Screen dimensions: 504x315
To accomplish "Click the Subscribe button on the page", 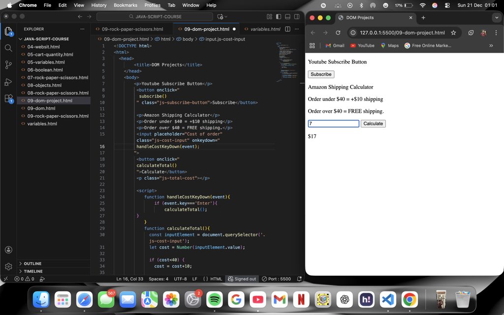I will pyautogui.click(x=321, y=74).
